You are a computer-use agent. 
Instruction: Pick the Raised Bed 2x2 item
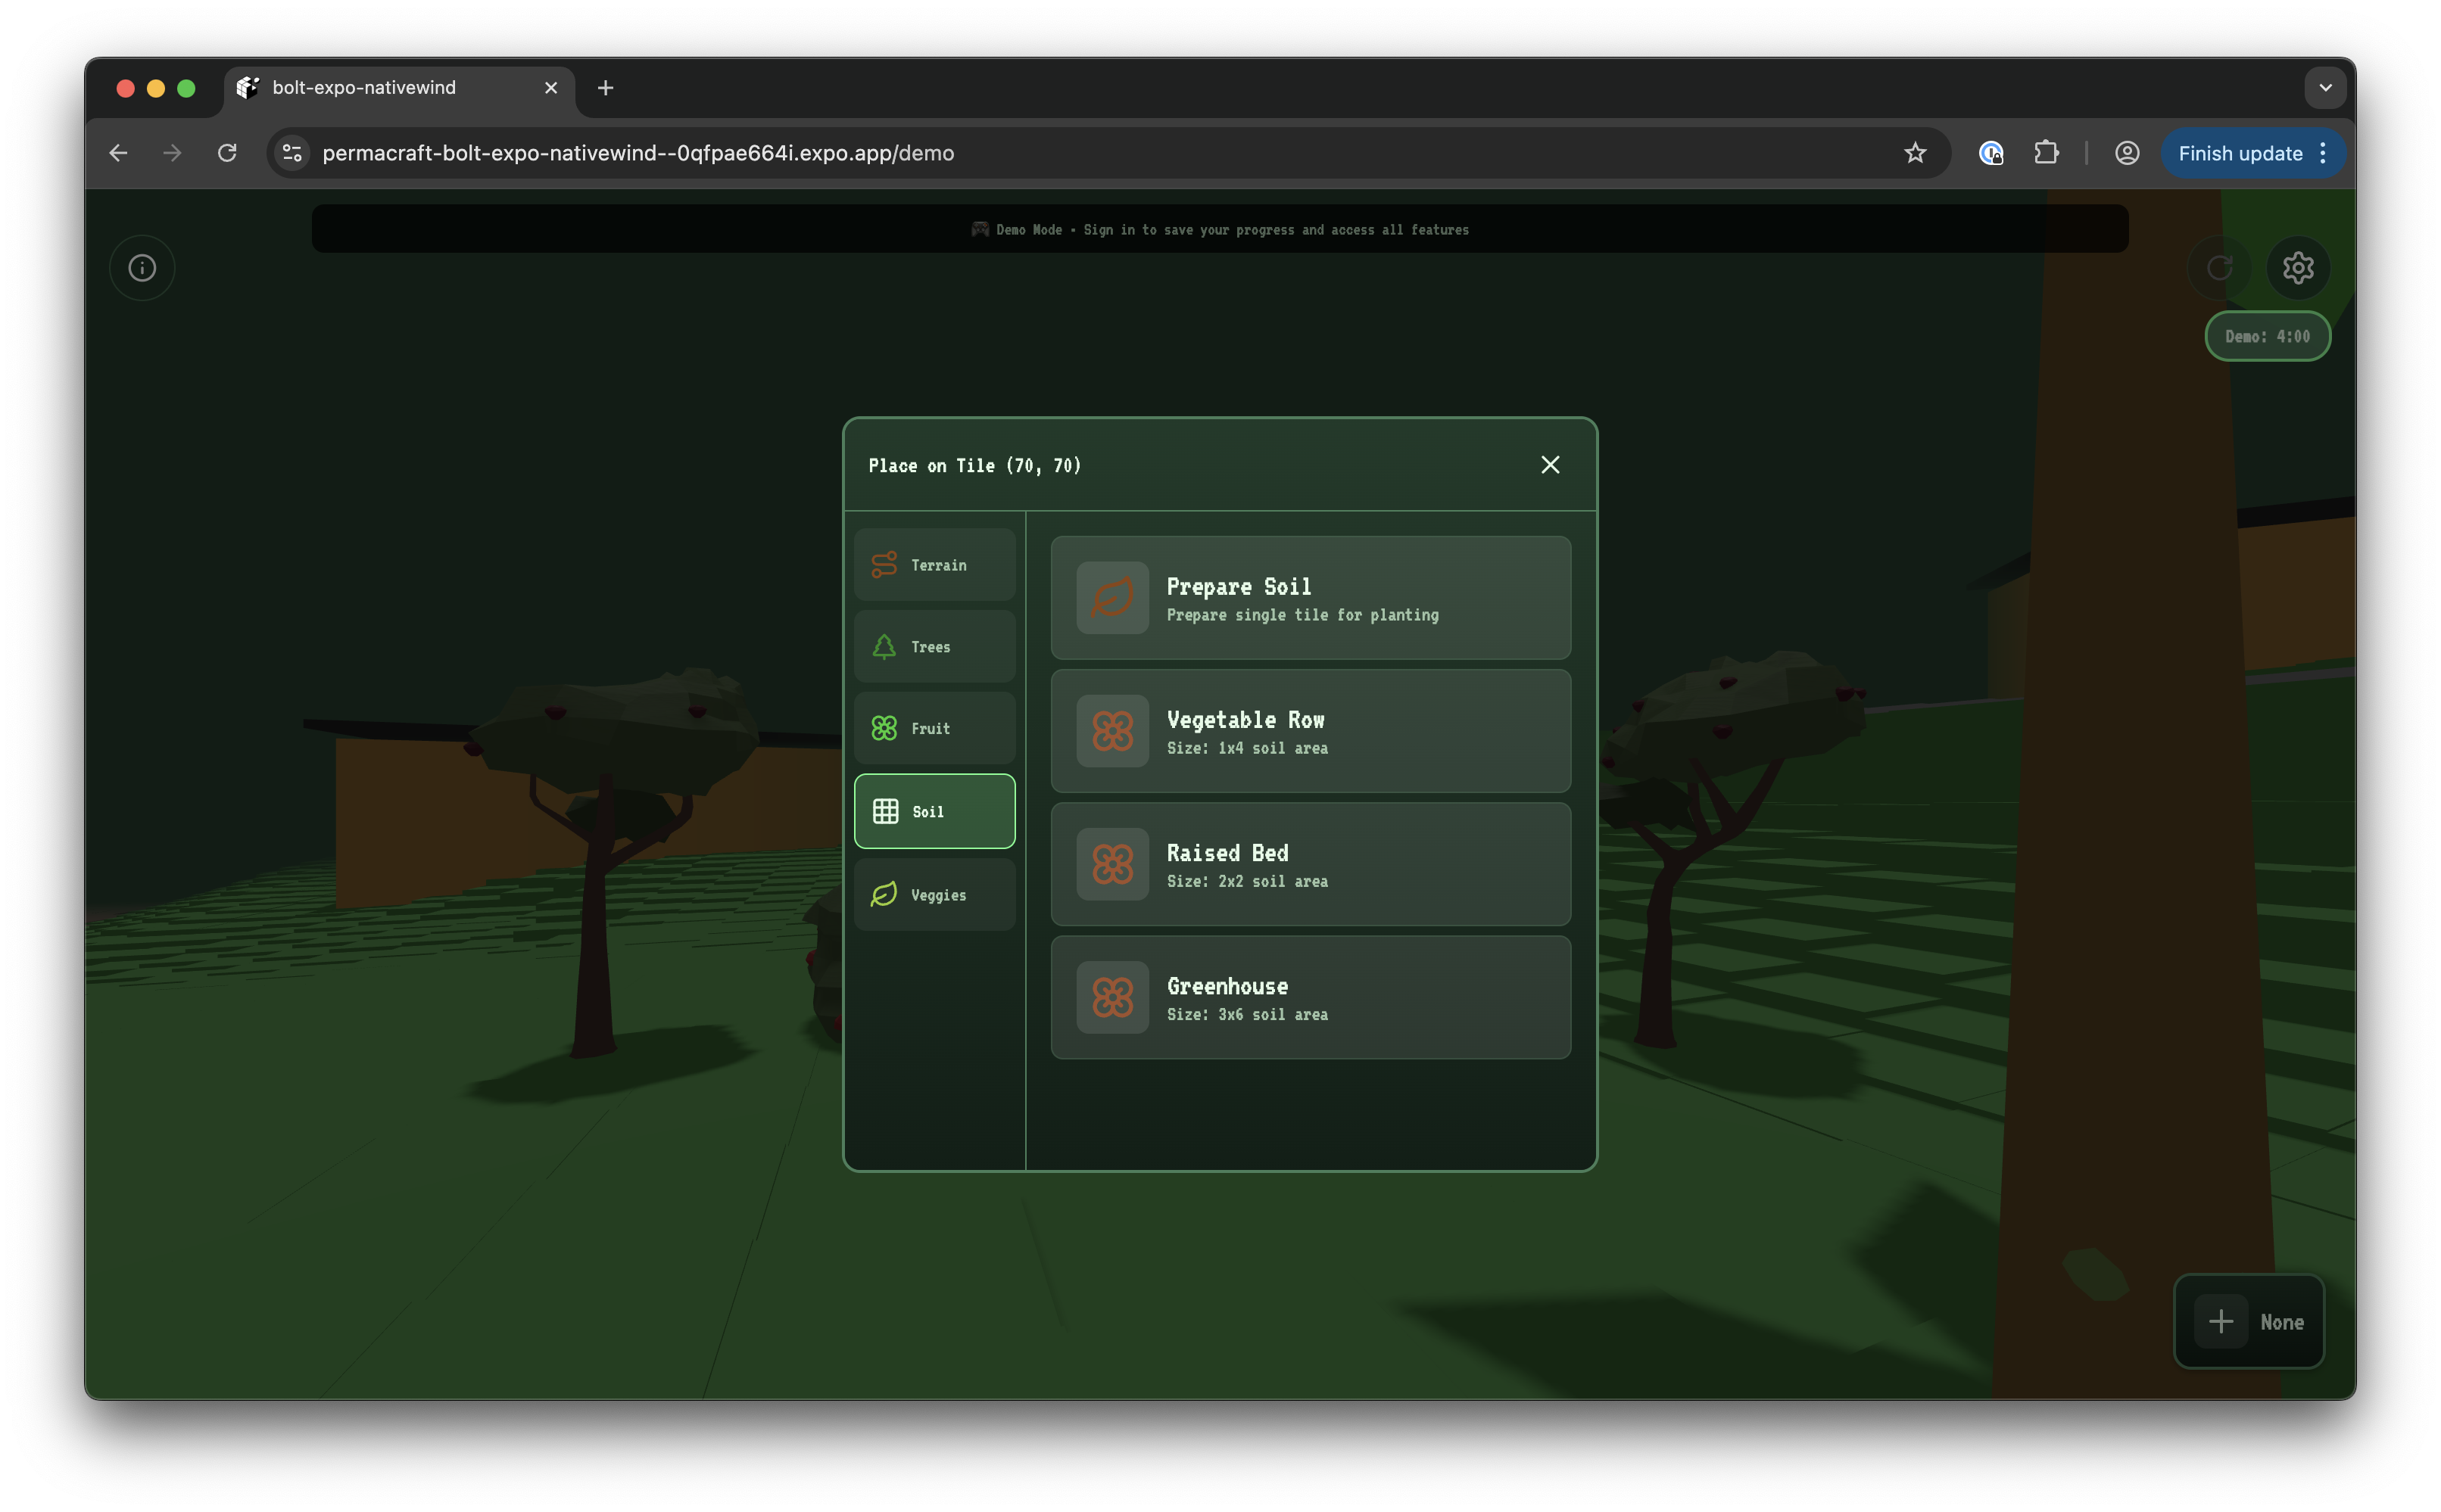tap(1310, 864)
